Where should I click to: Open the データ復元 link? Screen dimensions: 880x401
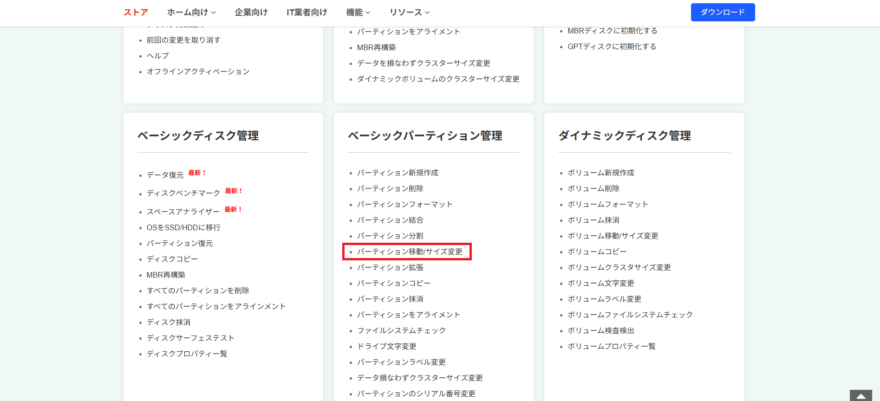coord(165,175)
